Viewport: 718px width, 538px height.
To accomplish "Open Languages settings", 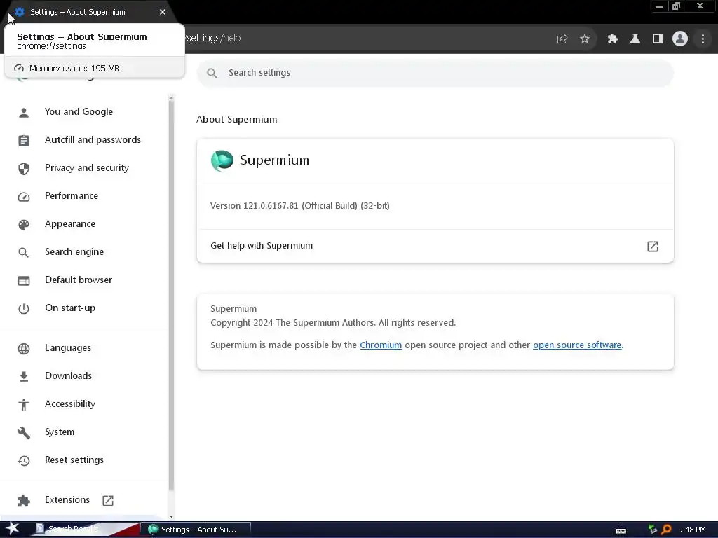I will pos(85,348).
